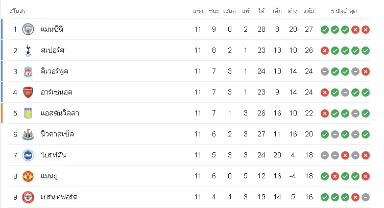Click the สโมสร club column header
This screenshot has width=384, height=208.
coord(17,11)
